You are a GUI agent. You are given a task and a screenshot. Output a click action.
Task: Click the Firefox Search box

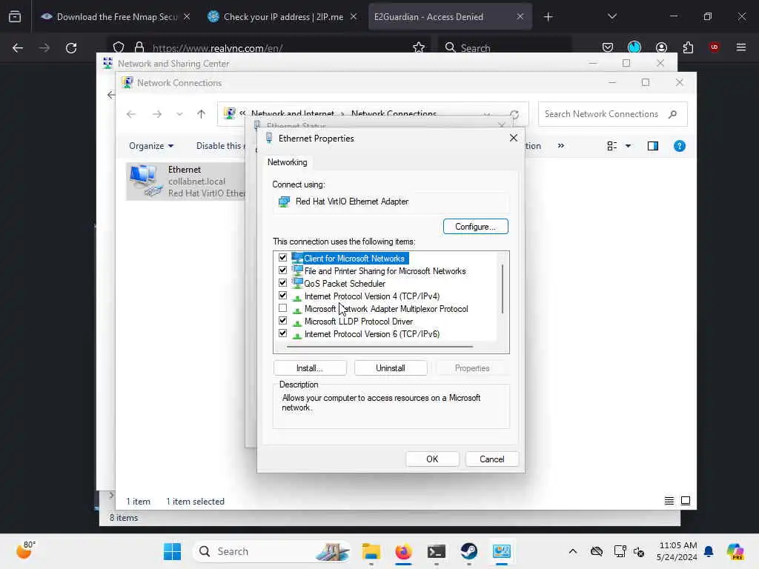[x=506, y=48]
